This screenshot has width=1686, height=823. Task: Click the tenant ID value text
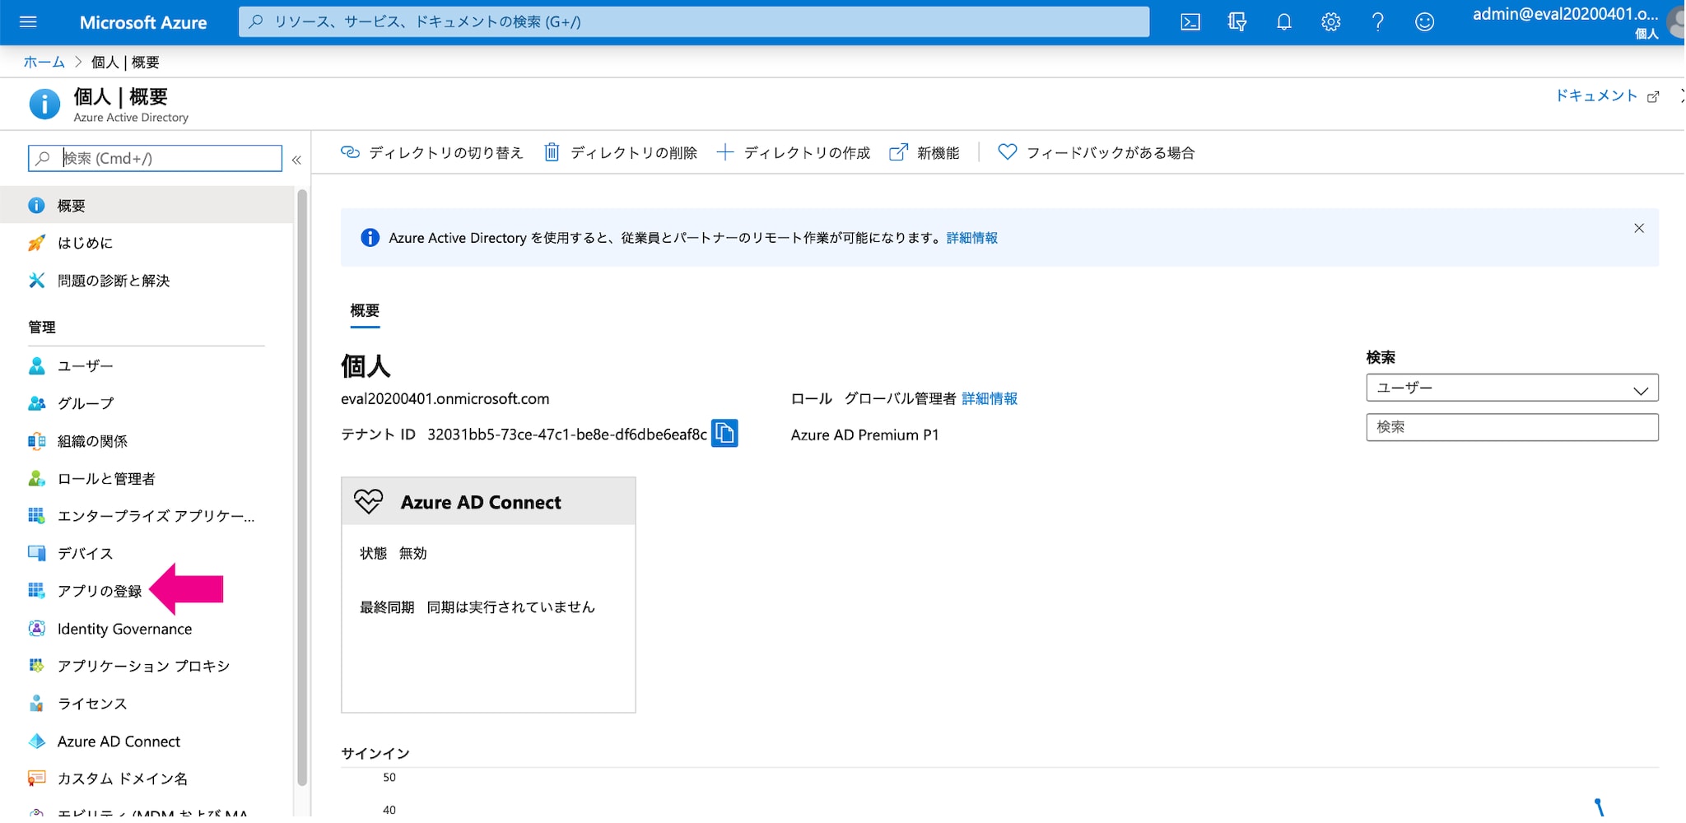567,435
